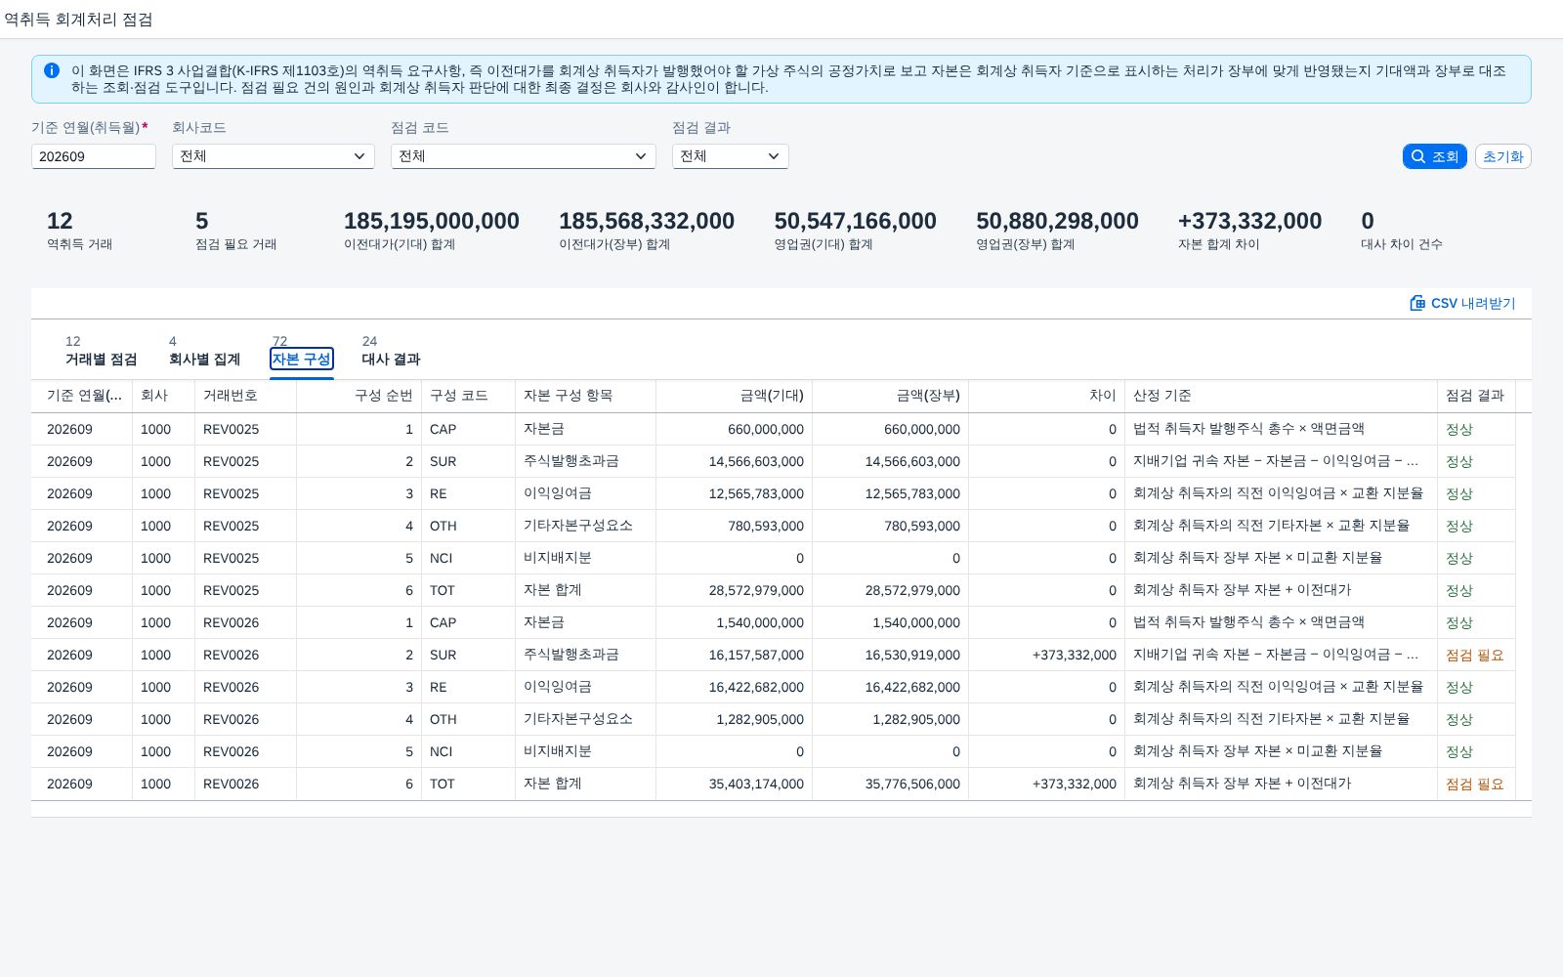Click the 0 대사 차이 건수 KPI
Screen dimensions: 1563x977
(x=1401, y=231)
